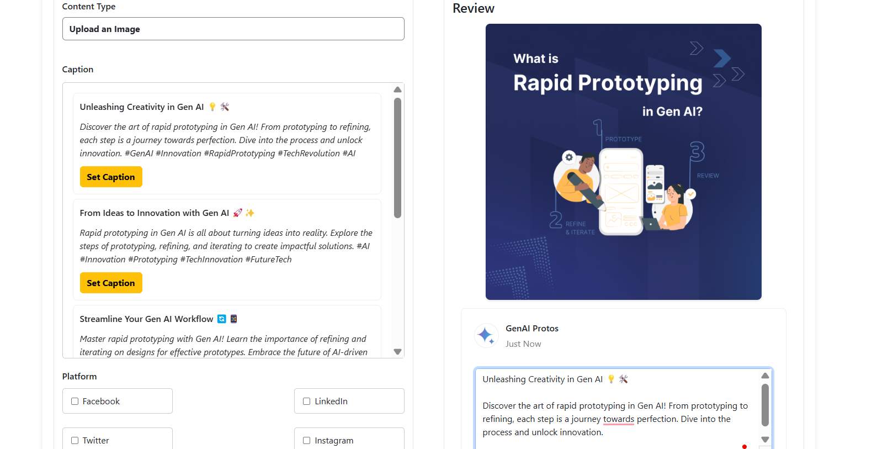Tick the LinkedIn platform checkbox

click(307, 402)
